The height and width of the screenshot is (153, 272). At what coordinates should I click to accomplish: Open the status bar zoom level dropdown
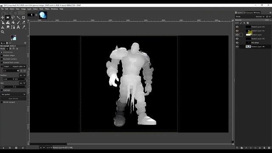[49, 147]
